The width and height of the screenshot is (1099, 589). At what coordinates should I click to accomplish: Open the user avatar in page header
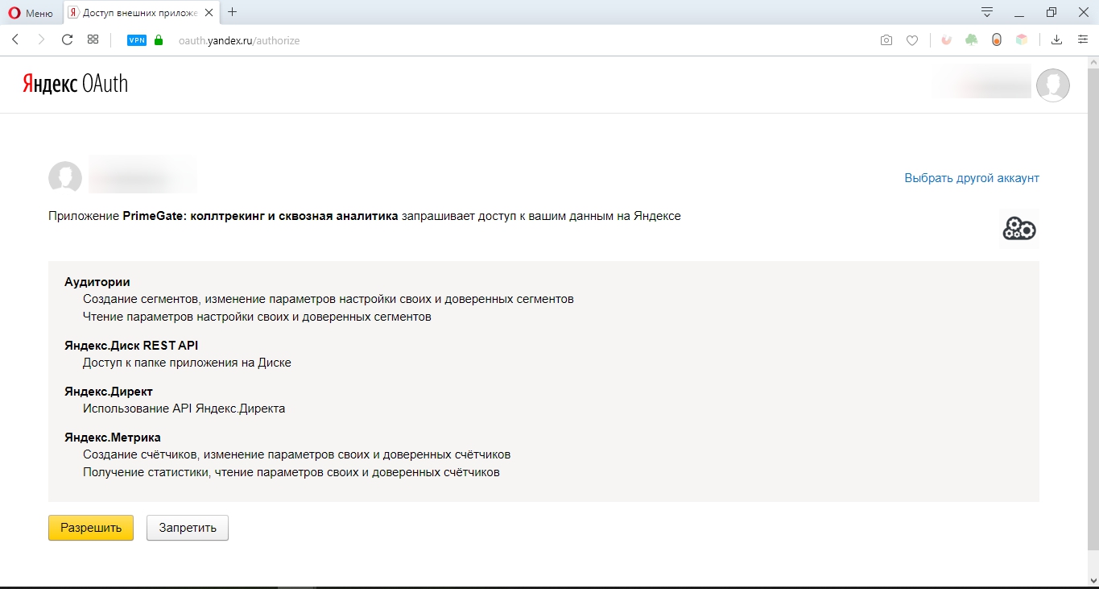point(1053,85)
